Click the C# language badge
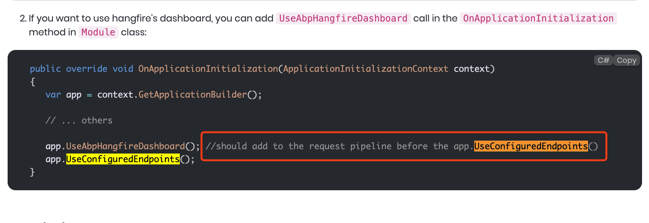Screen dimensions: 649x223 603,60
